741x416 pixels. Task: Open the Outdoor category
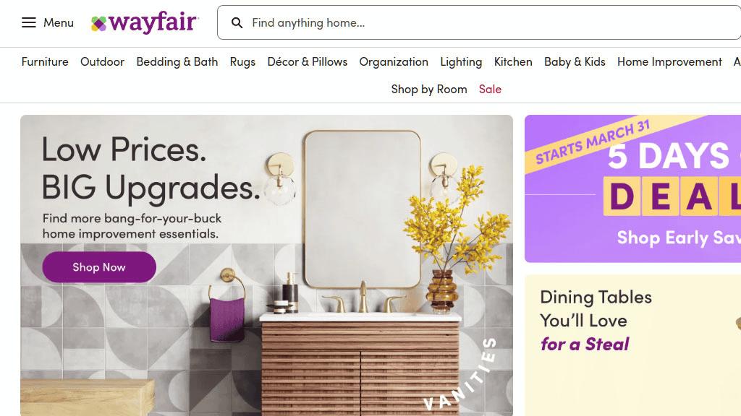click(102, 62)
